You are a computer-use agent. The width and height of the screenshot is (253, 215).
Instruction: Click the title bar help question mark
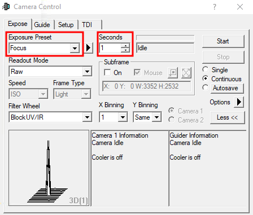(x=215, y=7)
